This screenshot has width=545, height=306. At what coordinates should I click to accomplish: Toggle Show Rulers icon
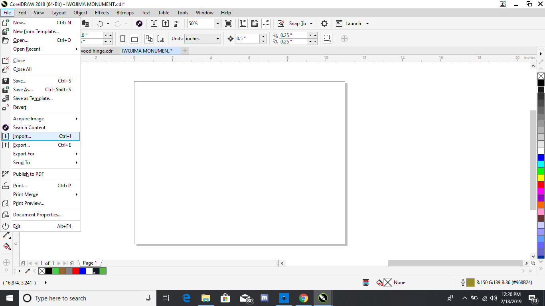point(243,24)
